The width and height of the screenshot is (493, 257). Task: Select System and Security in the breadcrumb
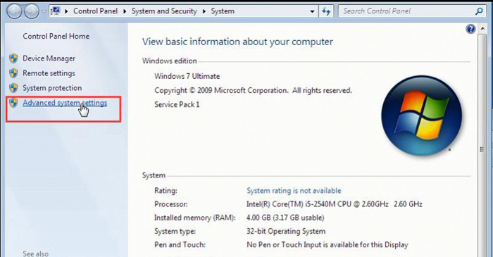[x=164, y=11]
